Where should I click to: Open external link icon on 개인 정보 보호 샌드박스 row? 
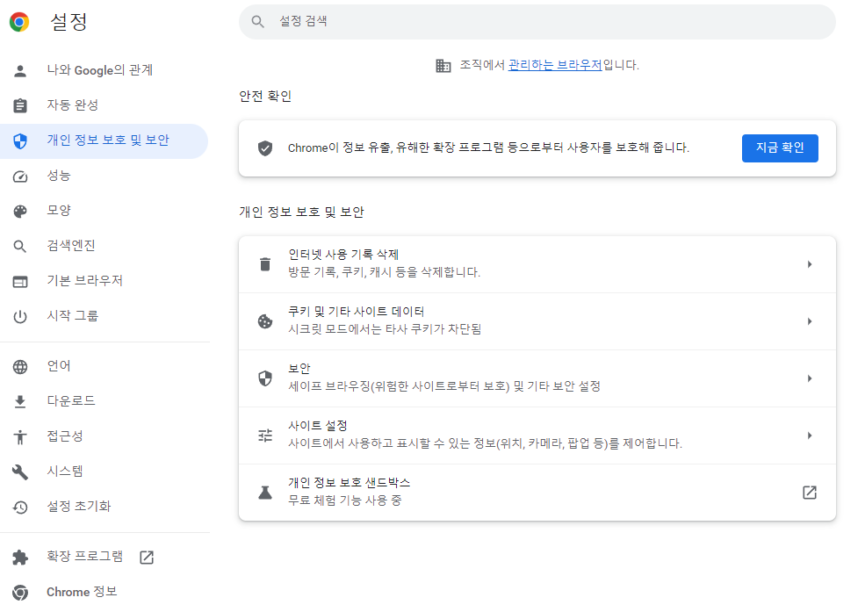[x=810, y=493]
